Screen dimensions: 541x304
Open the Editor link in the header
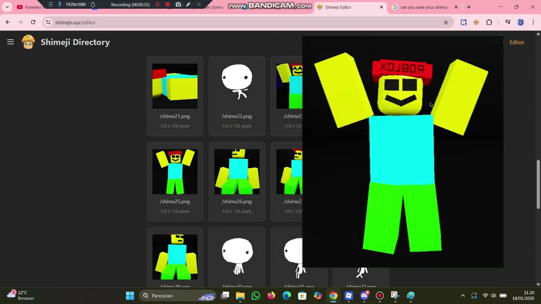pos(517,42)
